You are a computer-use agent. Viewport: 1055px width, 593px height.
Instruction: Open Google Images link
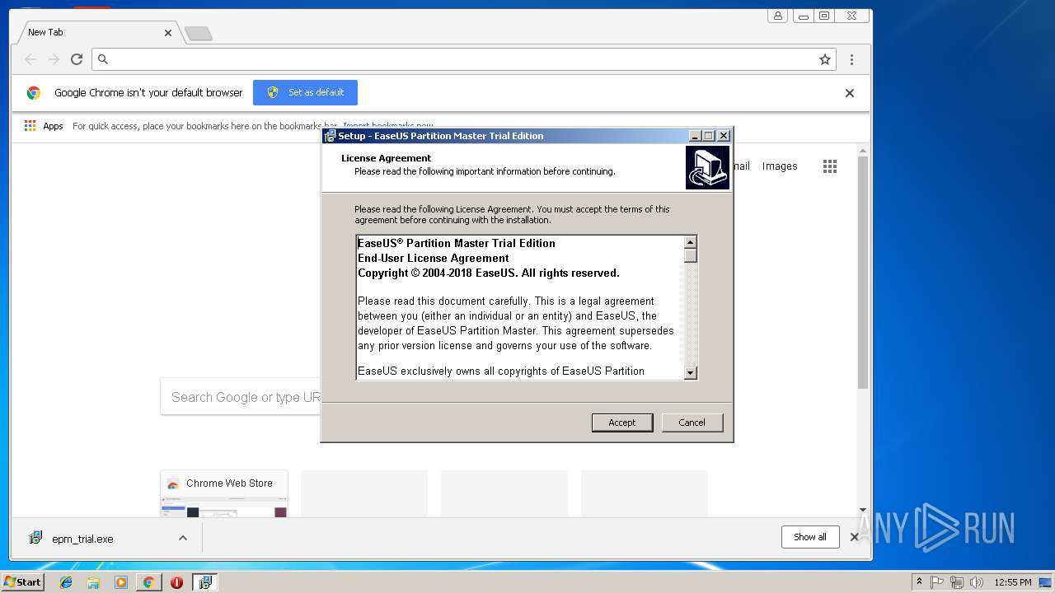780,166
